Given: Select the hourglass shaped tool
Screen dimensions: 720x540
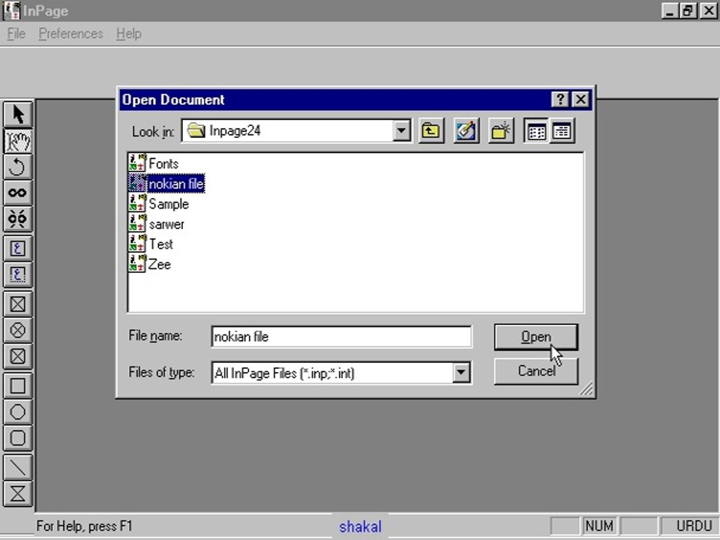Looking at the screenshot, I should click(17, 493).
